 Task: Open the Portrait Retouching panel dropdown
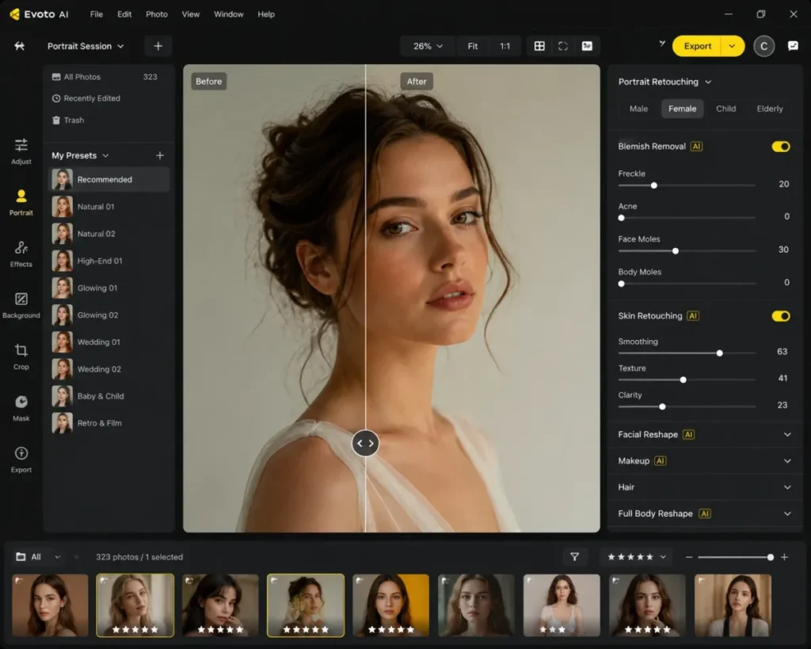coord(664,82)
